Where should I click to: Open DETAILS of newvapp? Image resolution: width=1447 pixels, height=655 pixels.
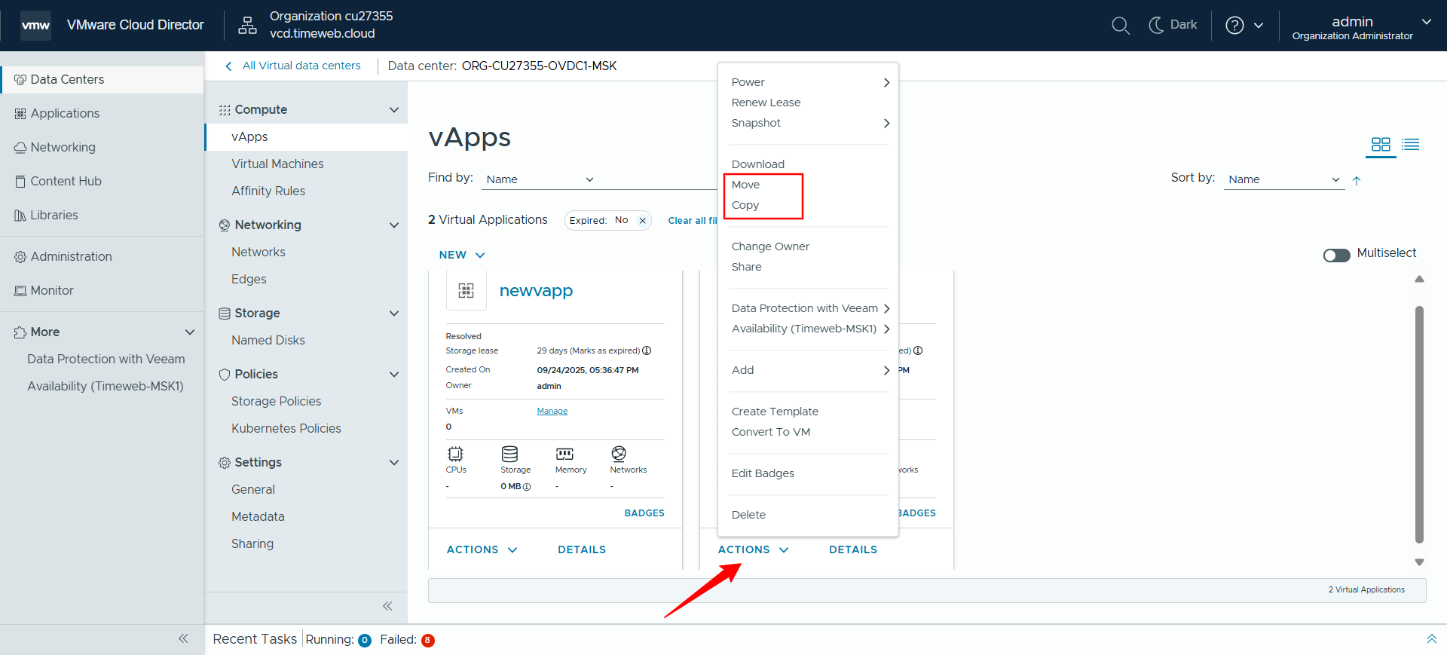pos(582,549)
